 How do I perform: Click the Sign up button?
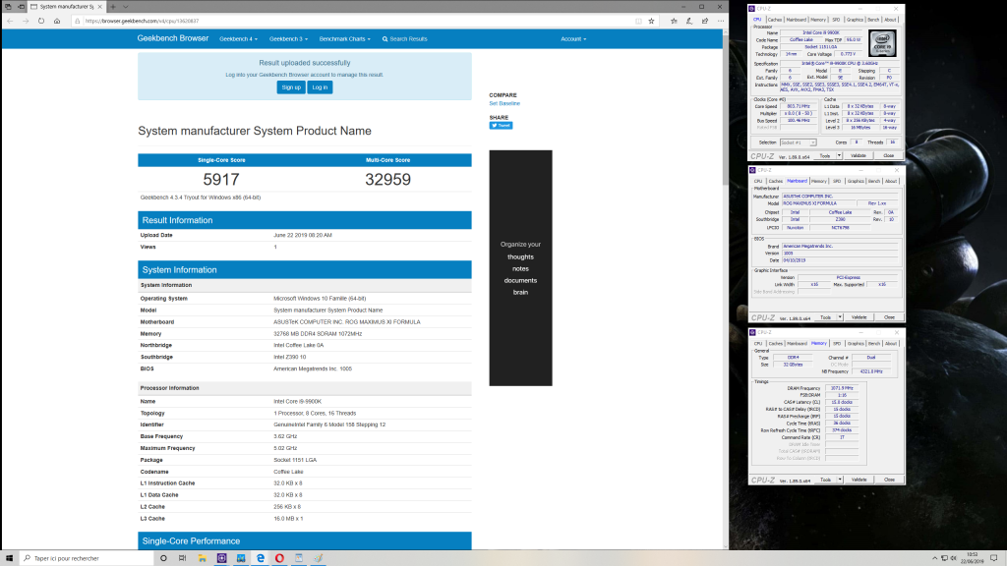(x=291, y=87)
